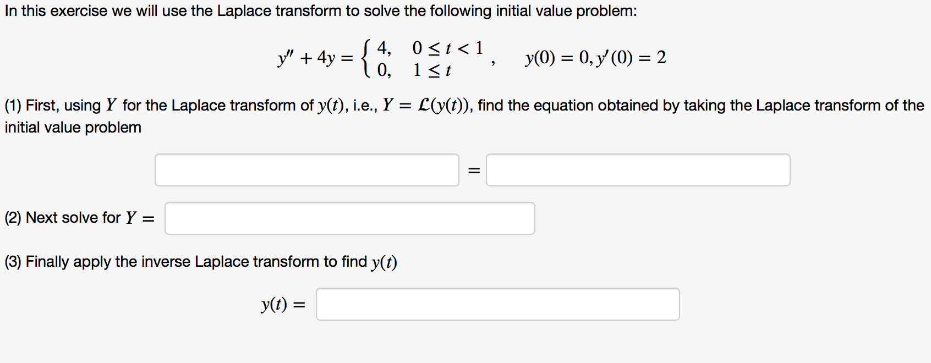Click the blank after the equals sign in part (1)
The width and height of the screenshot is (931, 363).
[x=637, y=170]
